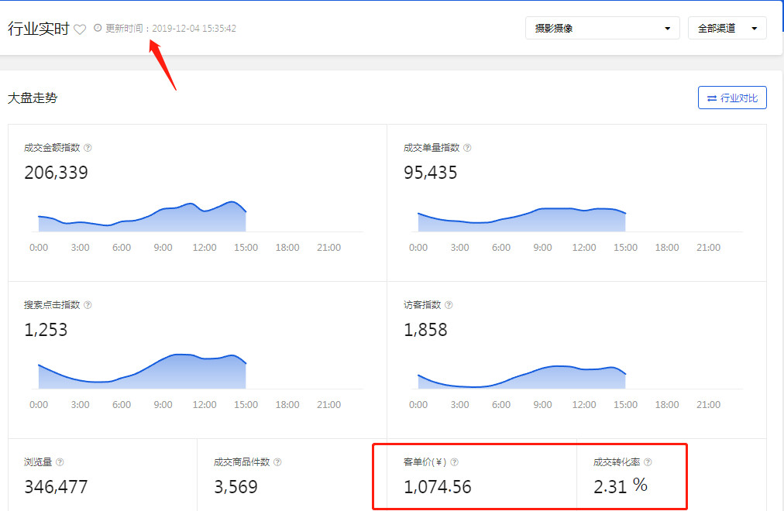Click the clock icon before 更新时间
Image resolution: width=784 pixels, height=511 pixels.
coord(98,28)
